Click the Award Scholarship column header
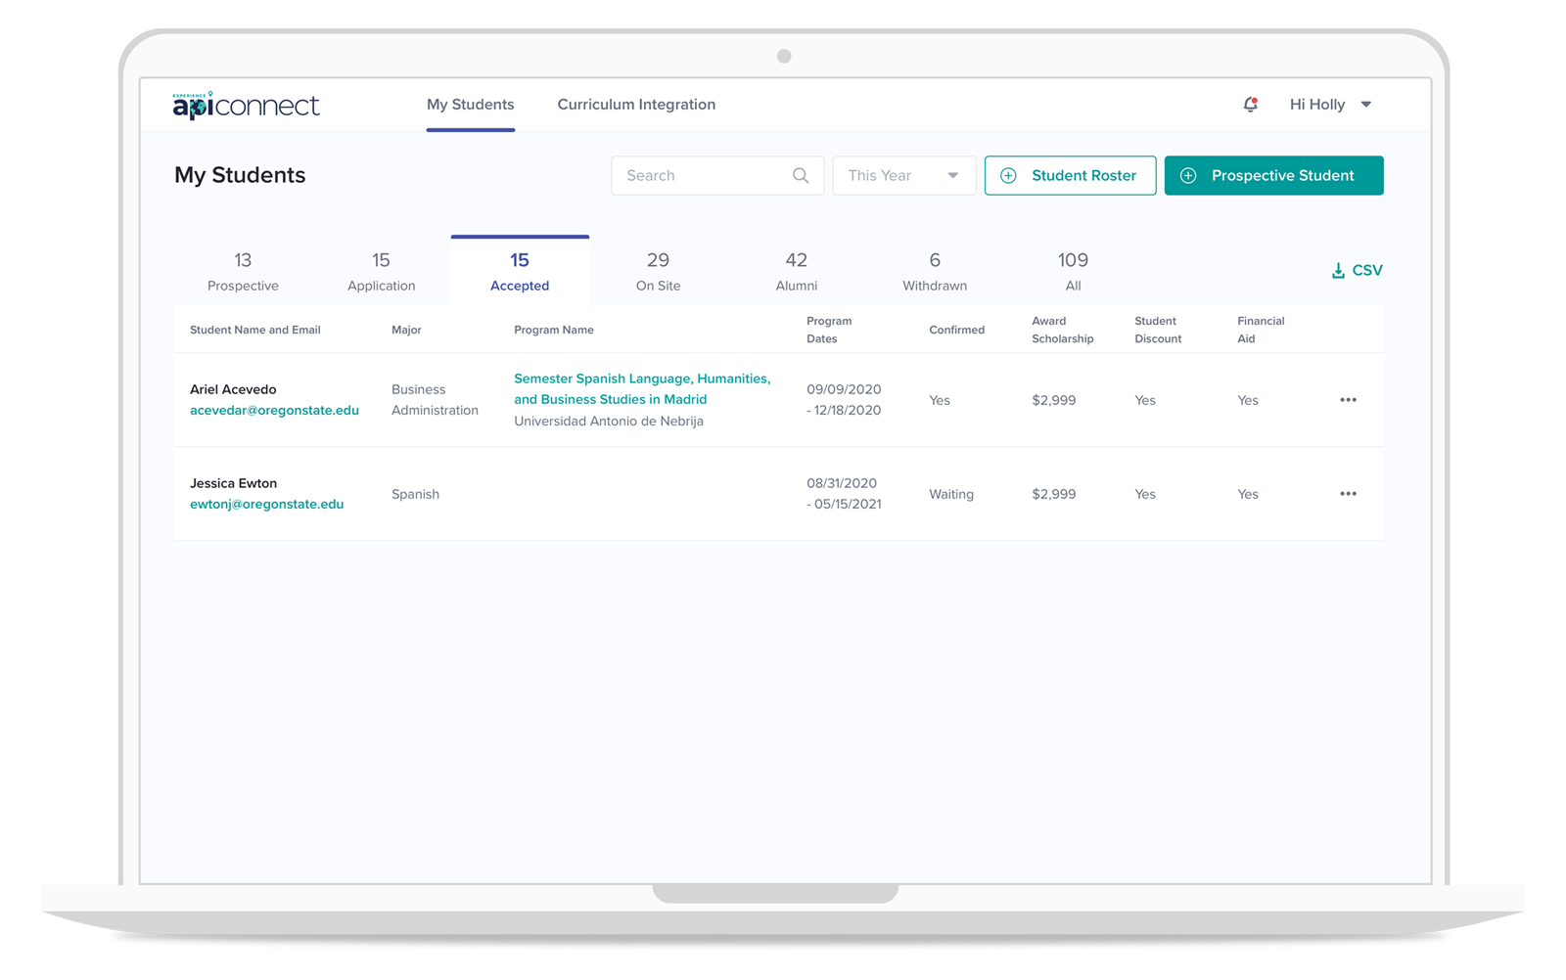The width and height of the screenshot is (1566, 980). [1062, 330]
